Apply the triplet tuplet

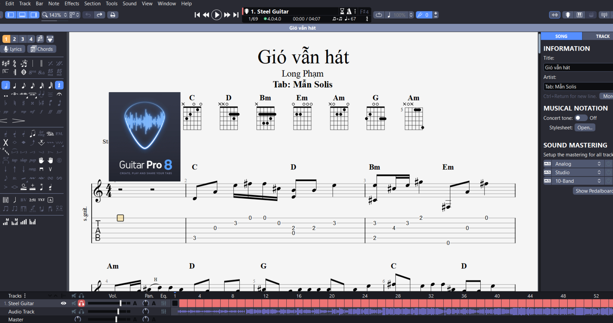tap(14, 94)
